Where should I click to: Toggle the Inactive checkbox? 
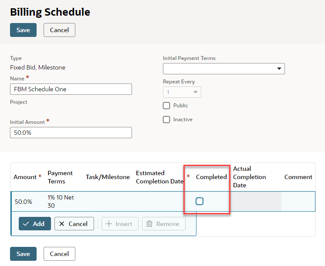166,120
